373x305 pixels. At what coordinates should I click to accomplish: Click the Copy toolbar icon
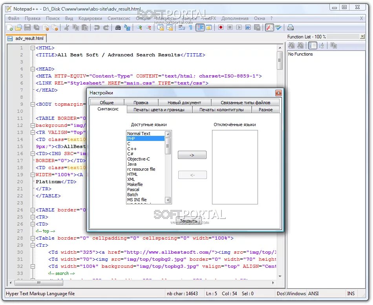[76, 27]
